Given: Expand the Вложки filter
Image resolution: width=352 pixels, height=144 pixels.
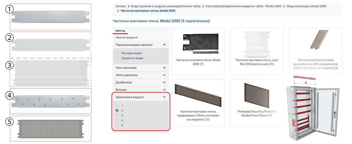Looking at the screenshot, I should point(141,90).
